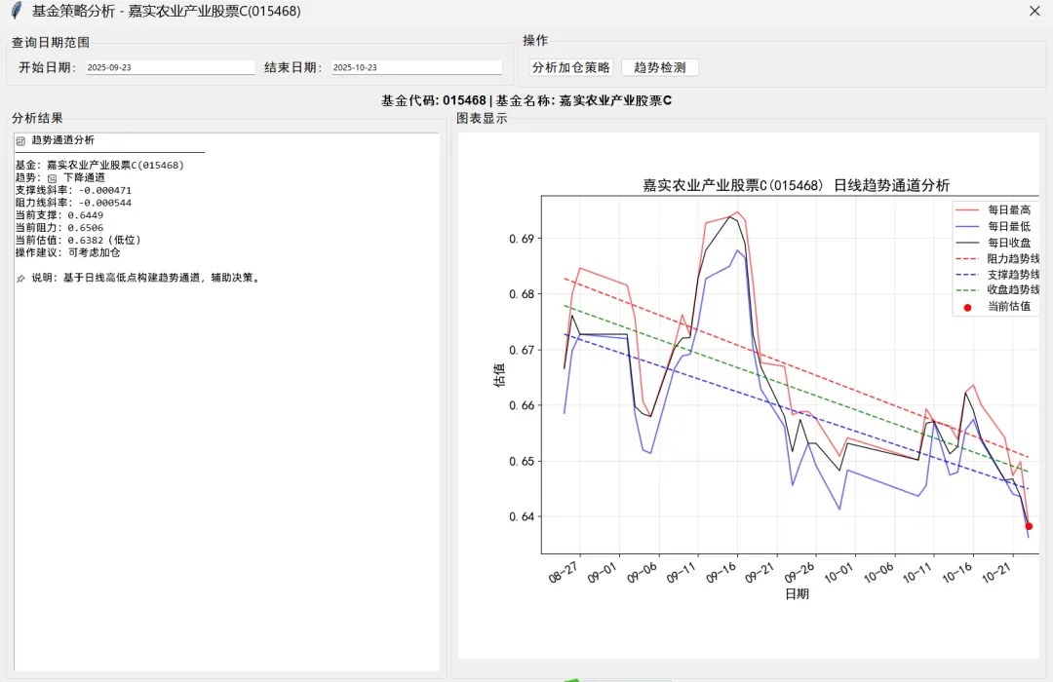Click the pin icon before 说明

coord(20,278)
